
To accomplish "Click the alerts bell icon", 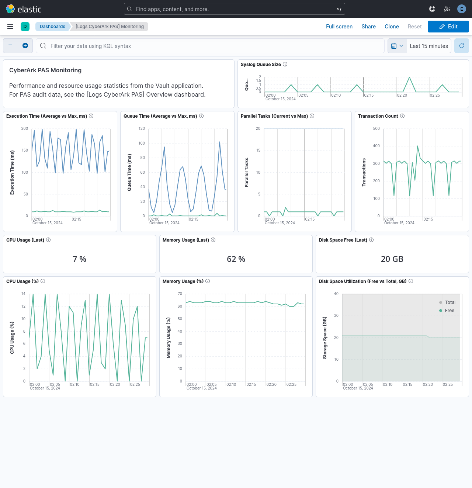I will tap(447, 8).
